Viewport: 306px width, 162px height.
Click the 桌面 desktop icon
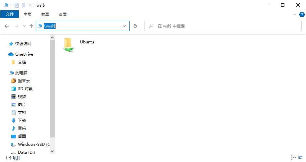(14, 136)
